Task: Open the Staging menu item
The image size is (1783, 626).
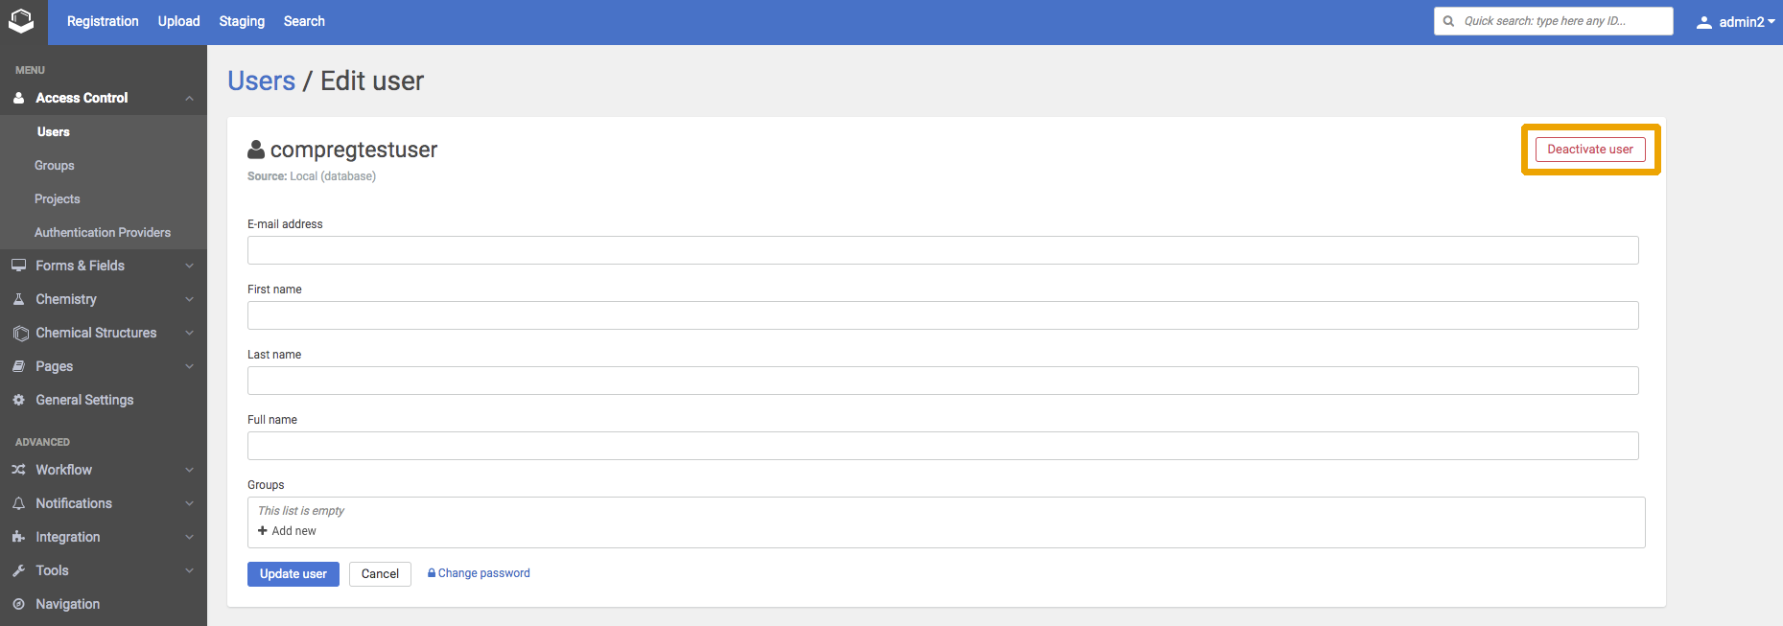Action: pyautogui.click(x=241, y=20)
